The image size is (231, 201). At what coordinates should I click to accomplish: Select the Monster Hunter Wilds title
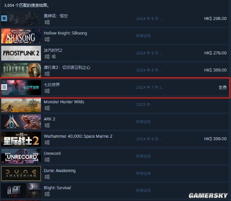pos(64,102)
